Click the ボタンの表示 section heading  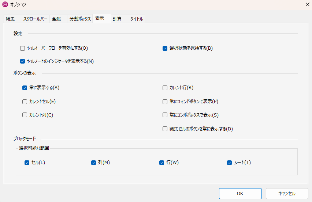[x=25, y=73]
